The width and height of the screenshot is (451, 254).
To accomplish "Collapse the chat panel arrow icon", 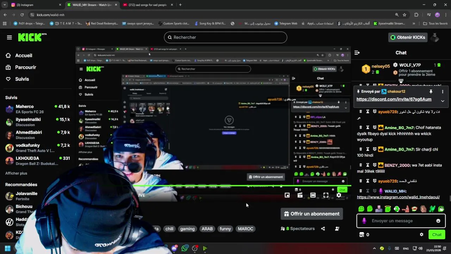I will [357, 53].
